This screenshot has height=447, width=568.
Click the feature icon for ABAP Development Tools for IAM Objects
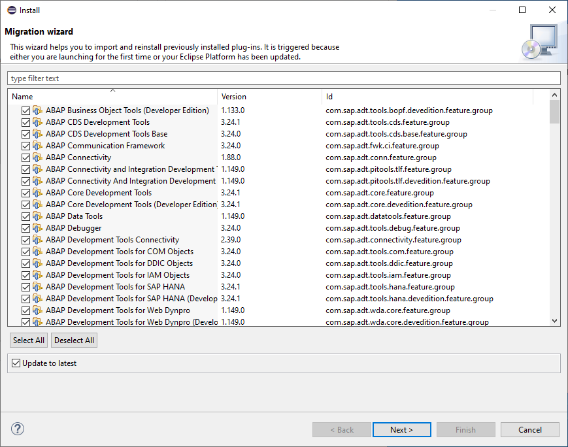click(x=37, y=275)
